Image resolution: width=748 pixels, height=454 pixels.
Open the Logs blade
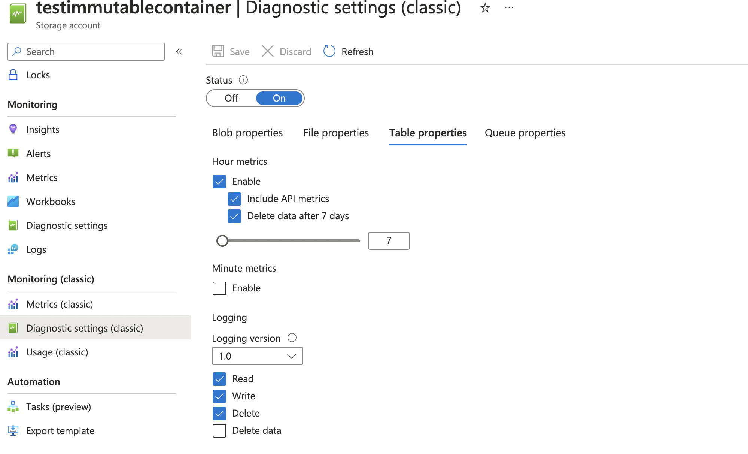pos(36,249)
